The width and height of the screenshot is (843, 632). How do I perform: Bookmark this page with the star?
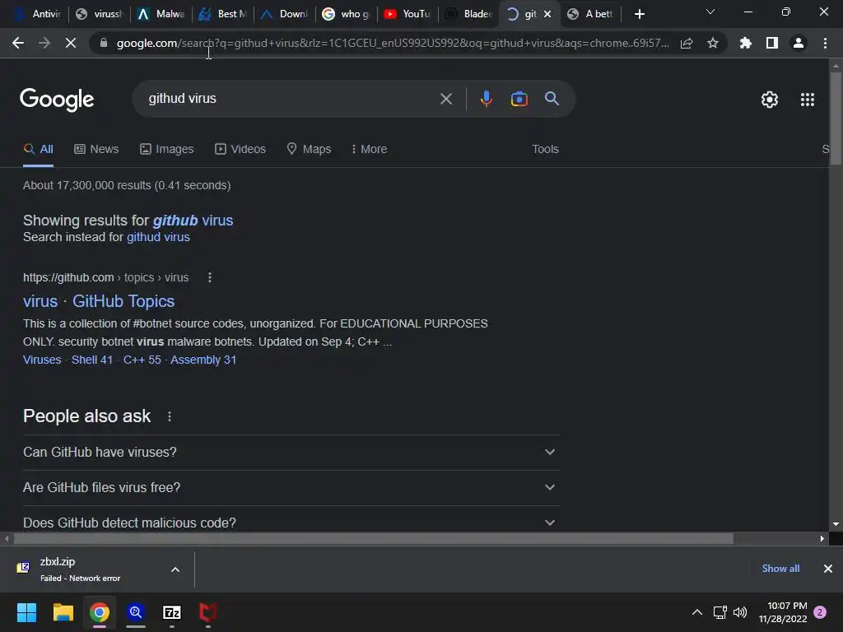pyautogui.click(x=713, y=43)
